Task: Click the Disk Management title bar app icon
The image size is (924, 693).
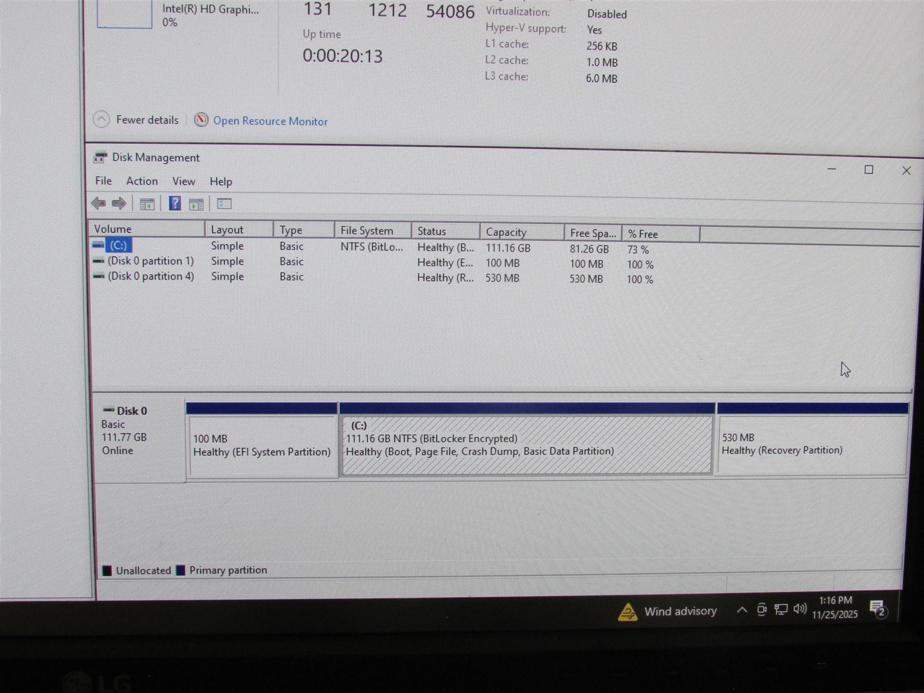Action: [100, 157]
